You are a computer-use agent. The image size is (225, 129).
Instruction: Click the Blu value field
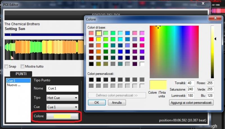[x=210, y=96]
